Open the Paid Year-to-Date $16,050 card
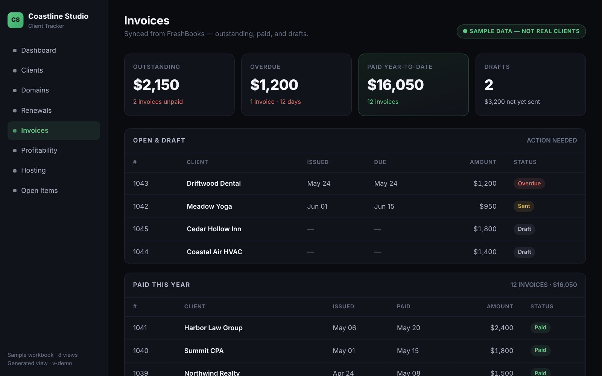 [x=413, y=85]
